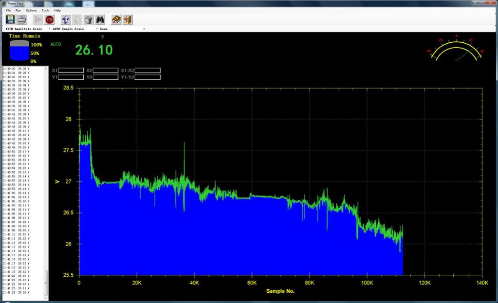Select log row 21:40:30 26.08 V
The image size is (498, 303).
click(x=16, y=69)
